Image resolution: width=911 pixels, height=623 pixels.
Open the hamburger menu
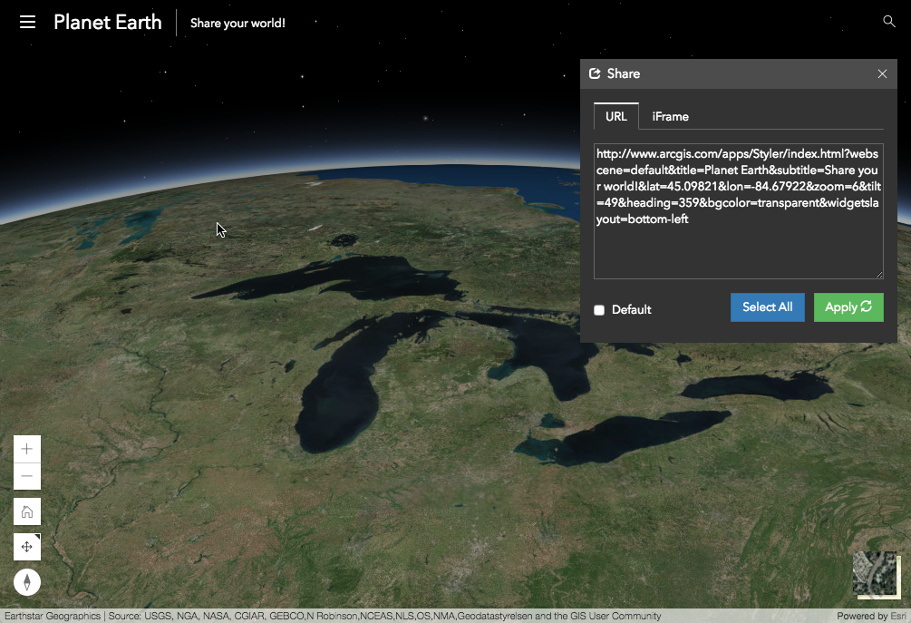[27, 22]
